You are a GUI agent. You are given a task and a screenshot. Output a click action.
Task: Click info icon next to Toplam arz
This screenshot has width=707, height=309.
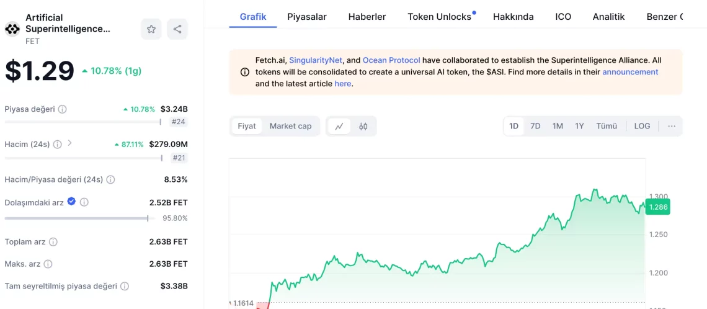pyautogui.click(x=53, y=242)
